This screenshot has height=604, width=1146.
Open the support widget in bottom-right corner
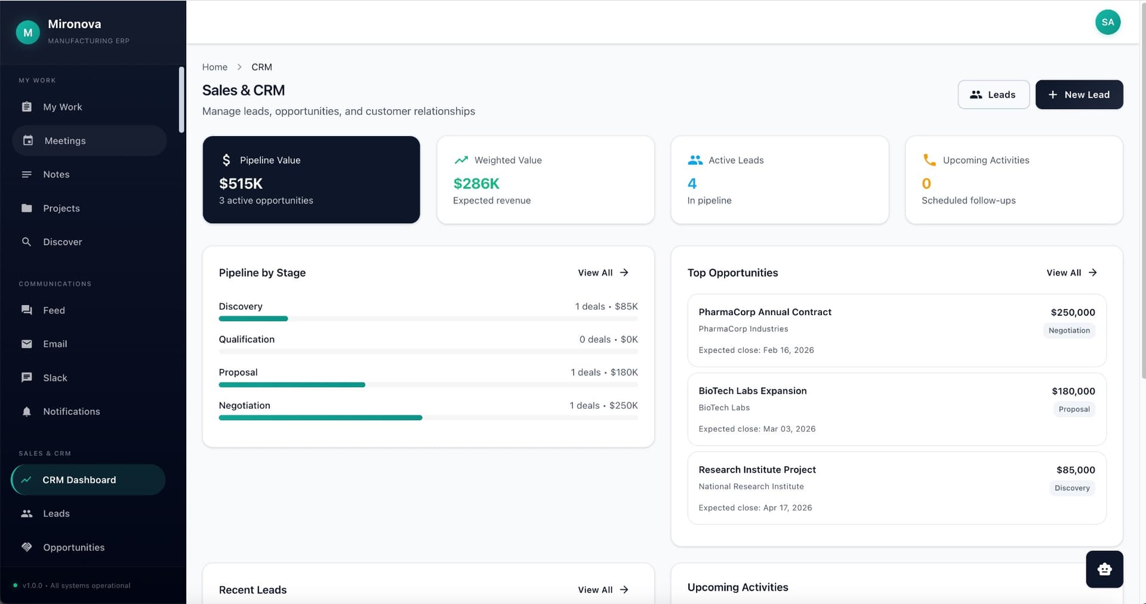pos(1104,569)
